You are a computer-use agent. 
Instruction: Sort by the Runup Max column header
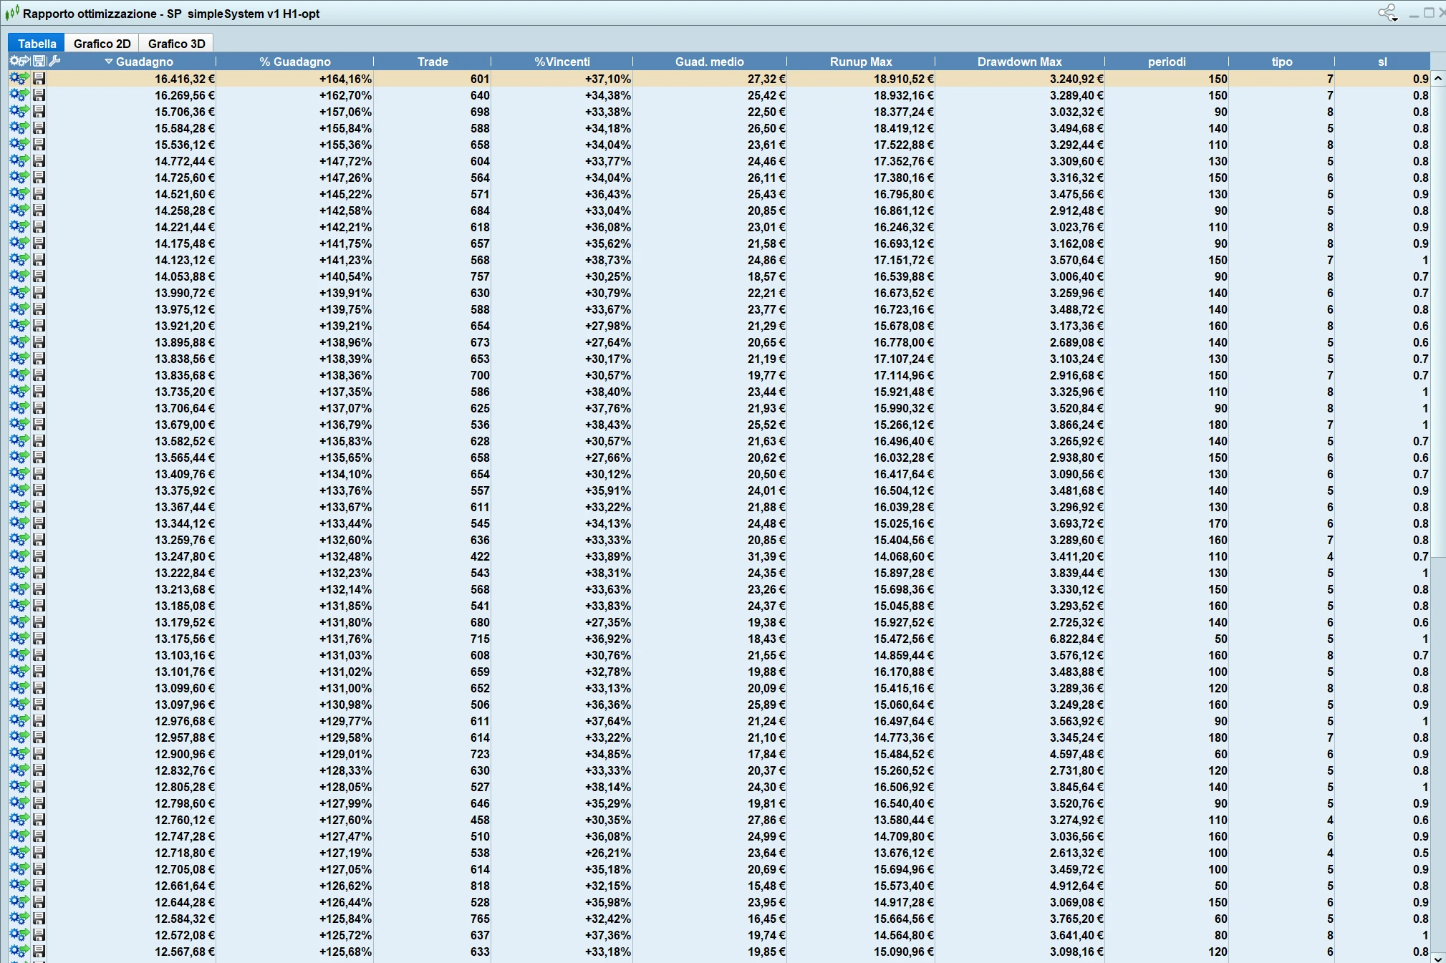861,62
